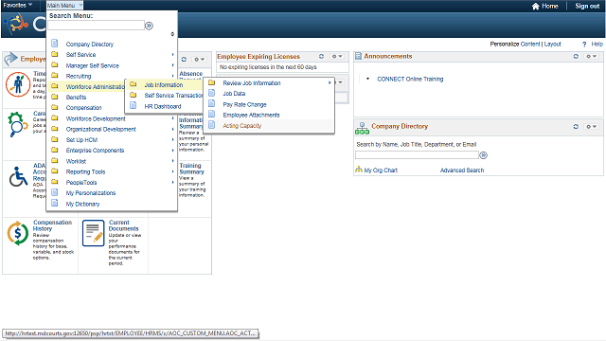Expand the Reporting Tools submenu arrow
Viewport: 606px width, 341px height.
tap(172, 171)
